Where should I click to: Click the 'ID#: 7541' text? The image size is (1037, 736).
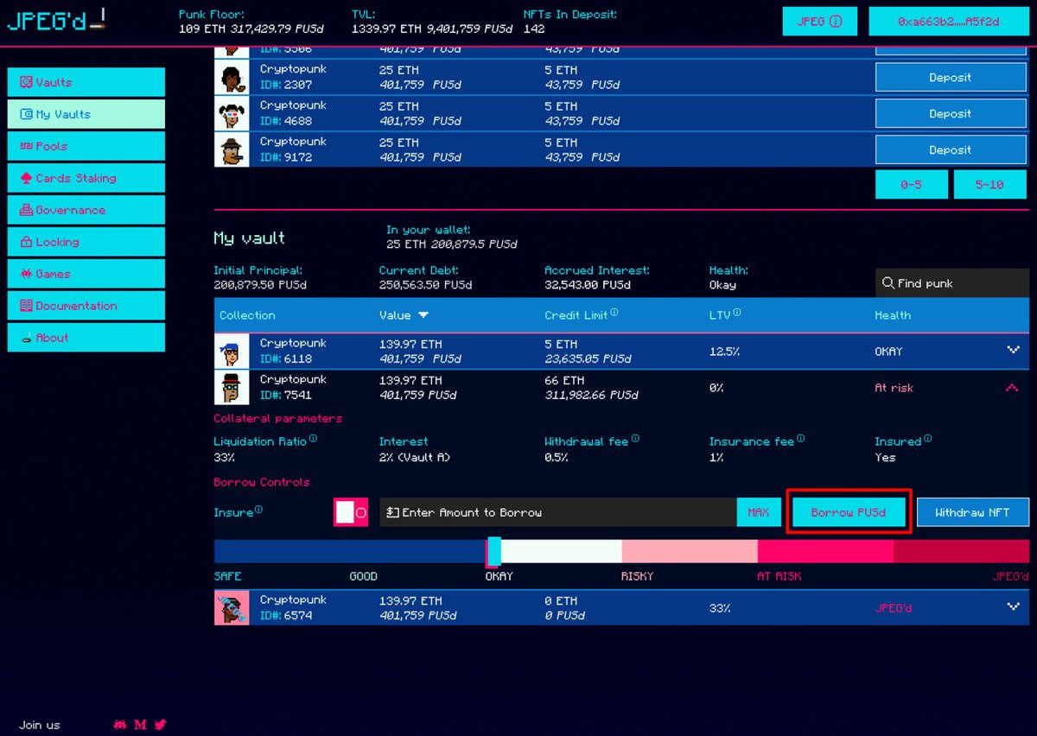[286, 396]
